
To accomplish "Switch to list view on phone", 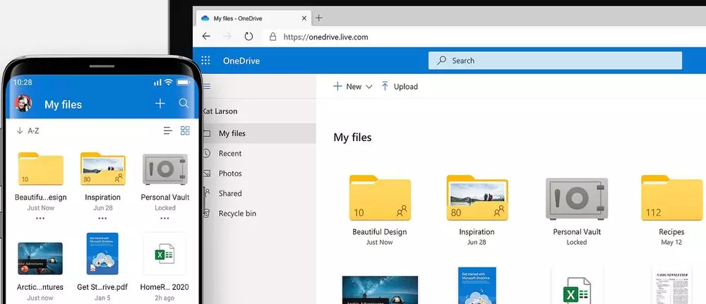I will 167,130.
